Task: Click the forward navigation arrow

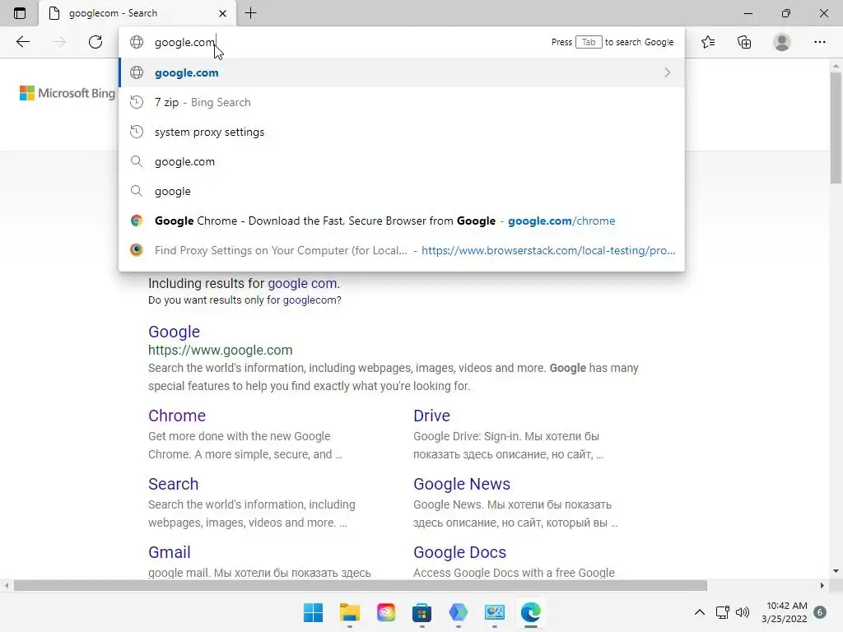Action: coord(59,42)
